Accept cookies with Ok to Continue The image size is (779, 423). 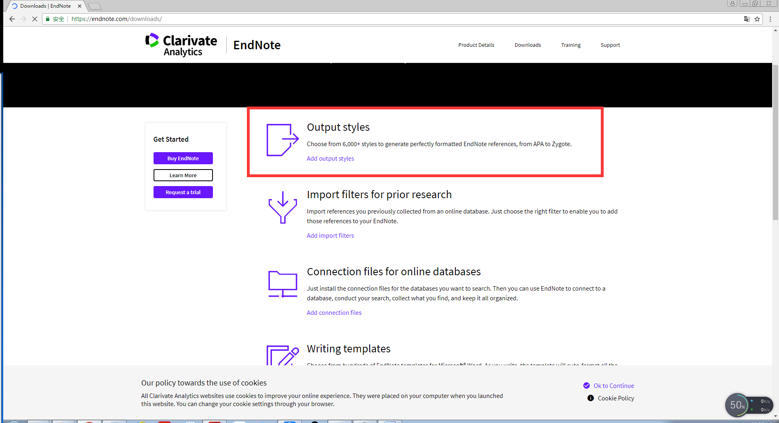608,386
